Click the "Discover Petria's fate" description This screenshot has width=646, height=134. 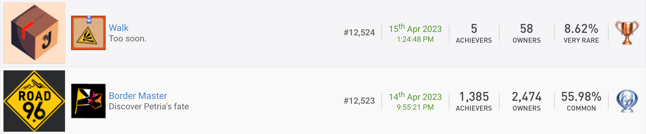[149, 107]
